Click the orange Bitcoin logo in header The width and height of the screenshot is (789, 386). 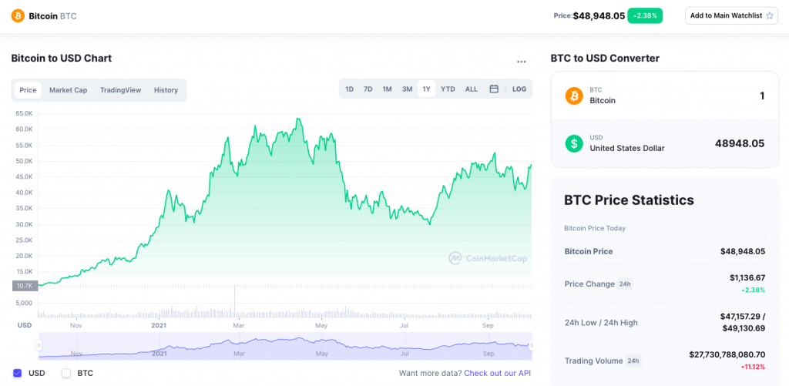tap(18, 15)
